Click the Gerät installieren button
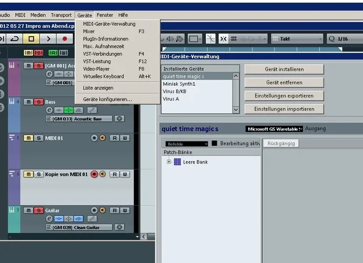Viewport: 363px width, 263px height. coord(284,69)
